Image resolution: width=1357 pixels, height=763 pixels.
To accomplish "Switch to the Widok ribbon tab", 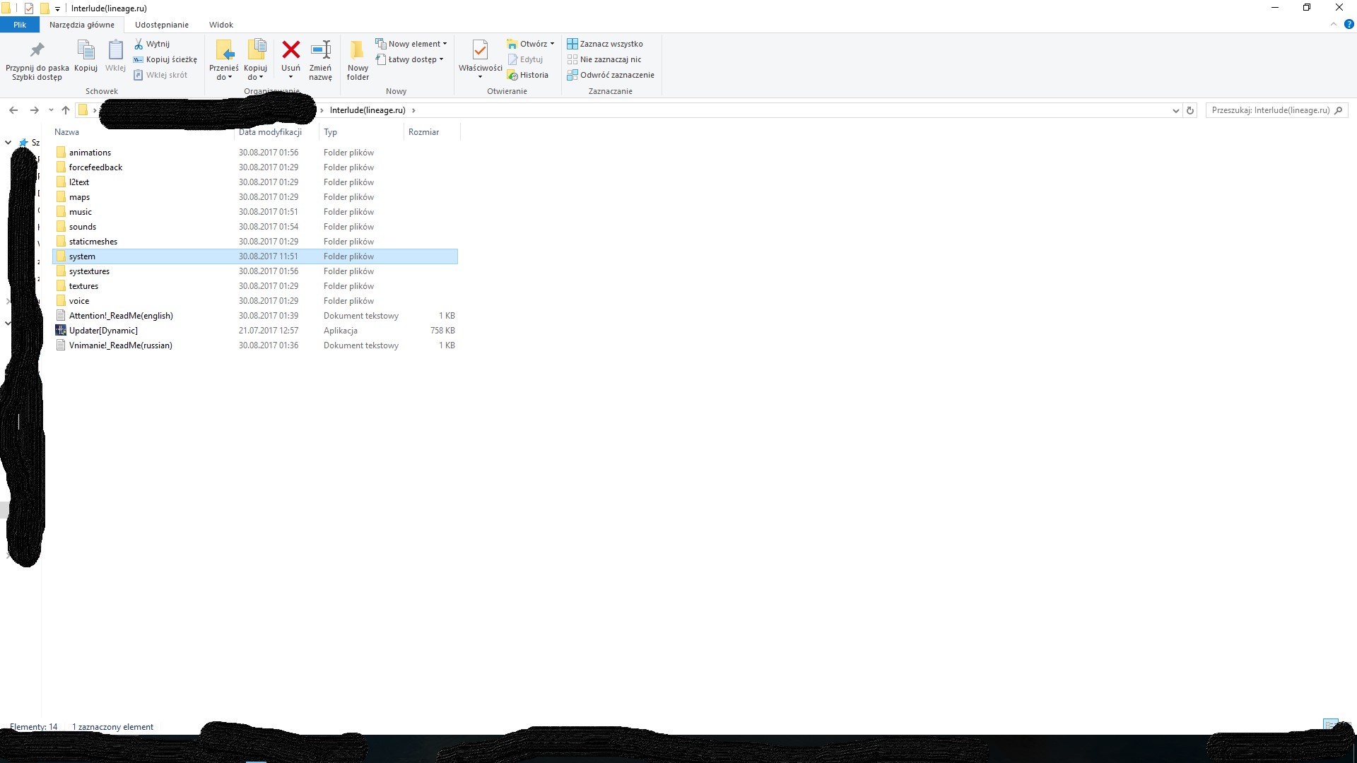I will (x=221, y=25).
